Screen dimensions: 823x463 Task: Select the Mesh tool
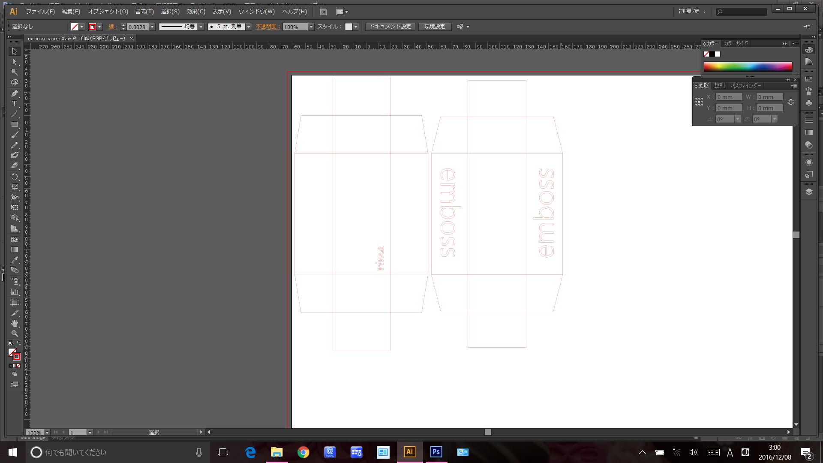point(15,239)
